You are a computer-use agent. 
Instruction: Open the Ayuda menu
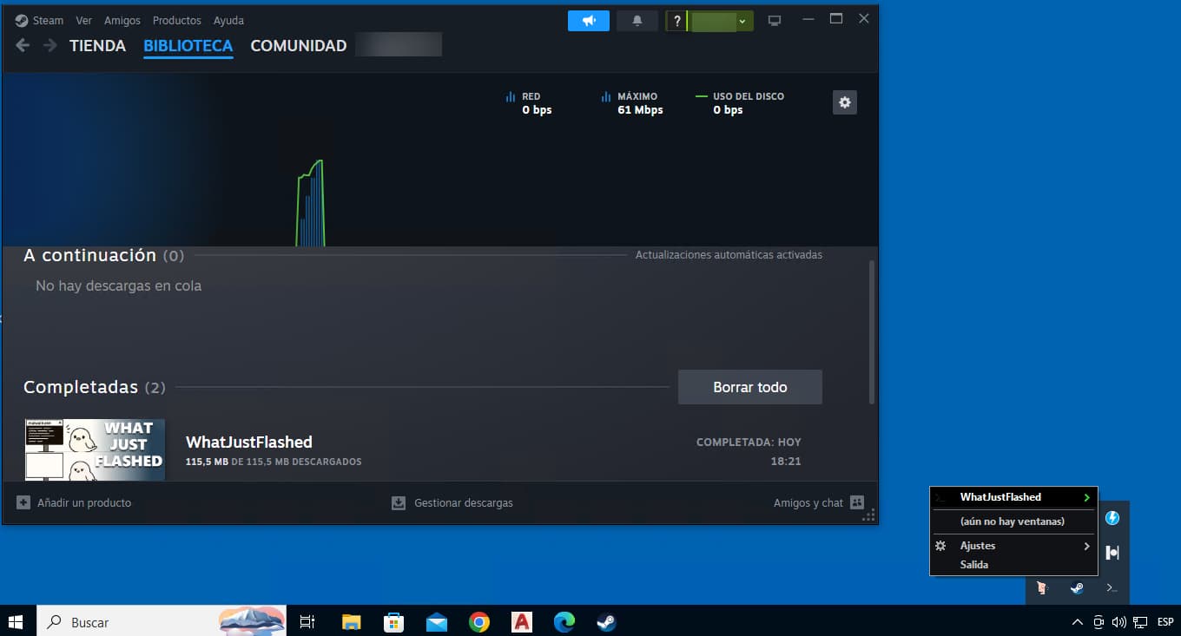[x=228, y=20]
